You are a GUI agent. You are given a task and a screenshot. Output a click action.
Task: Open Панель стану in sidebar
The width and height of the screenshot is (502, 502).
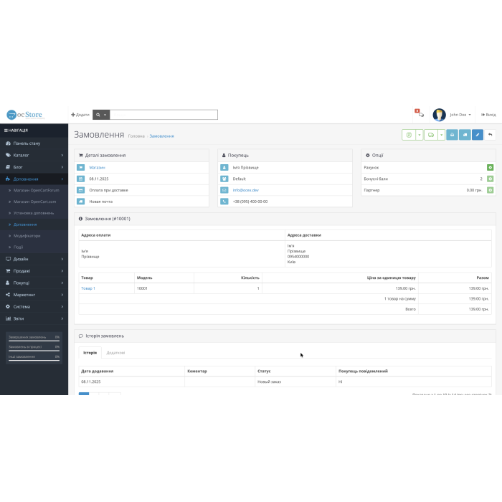[34, 143]
